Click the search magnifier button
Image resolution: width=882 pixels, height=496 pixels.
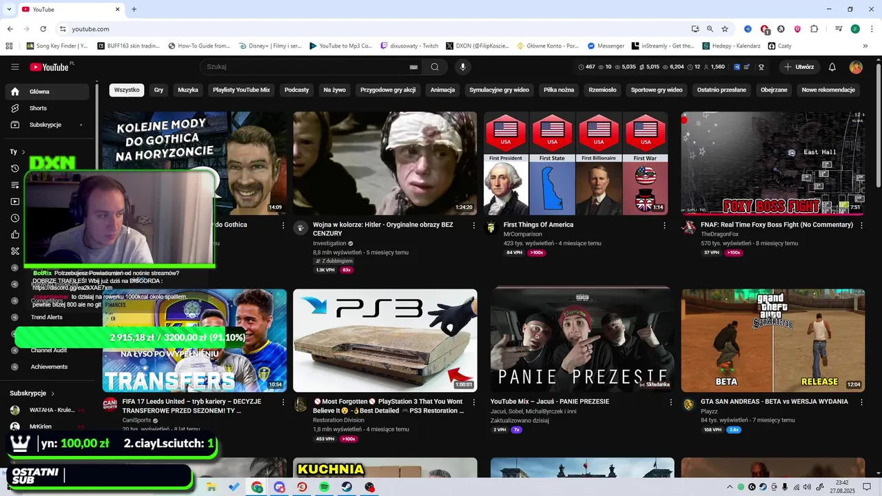435,67
